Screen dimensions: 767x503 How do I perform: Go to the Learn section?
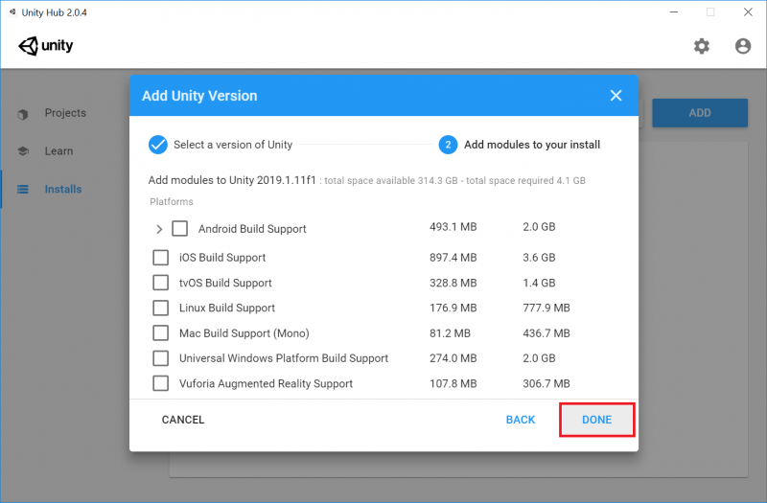(58, 151)
